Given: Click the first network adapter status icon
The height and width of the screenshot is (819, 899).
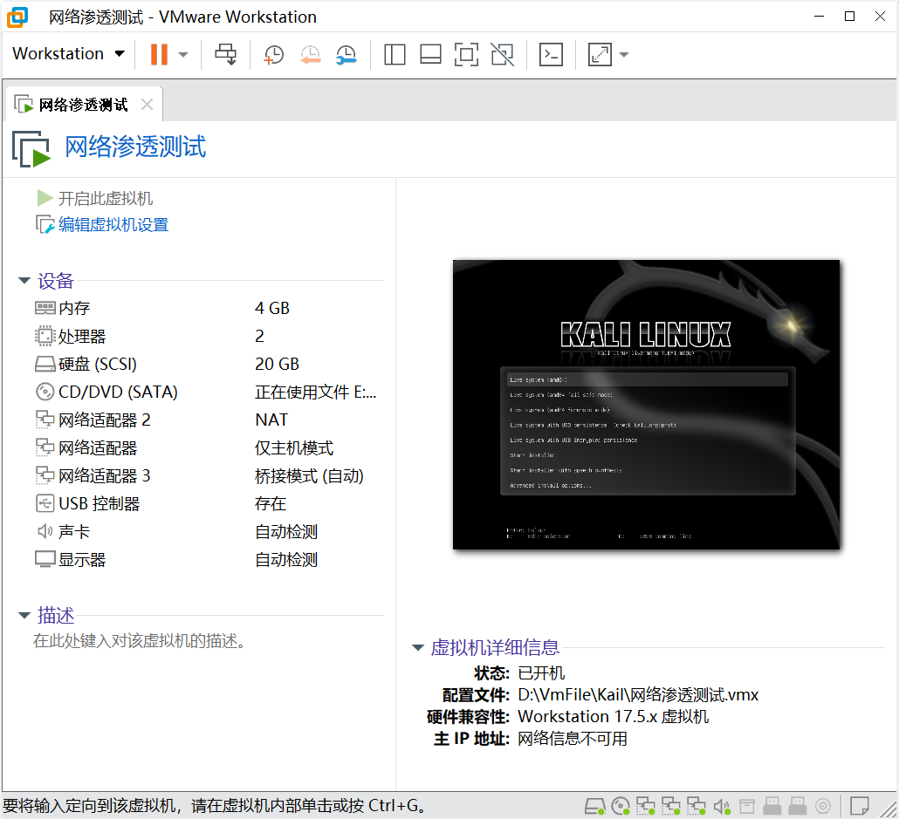Looking at the screenshot, I should (645, 807).
